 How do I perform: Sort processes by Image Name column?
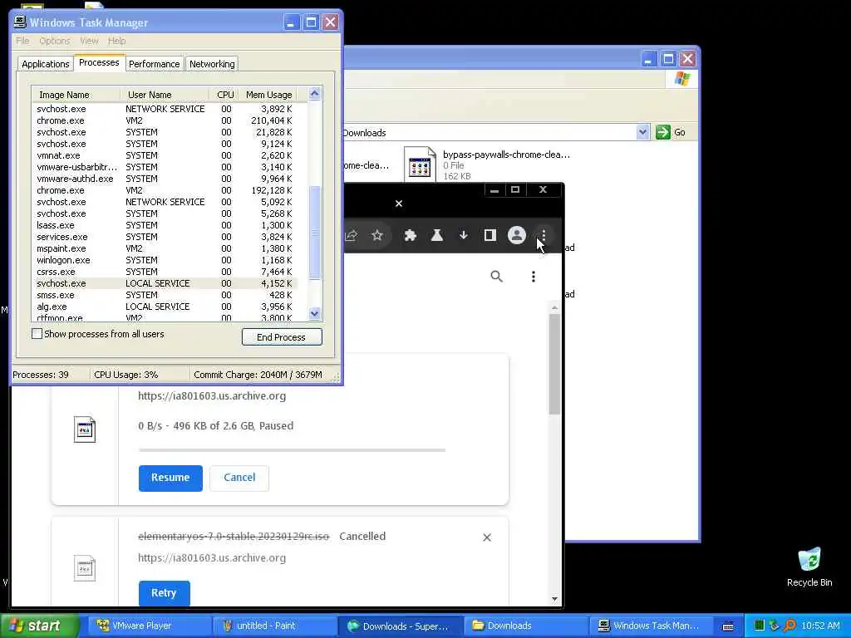click(76, 95)
